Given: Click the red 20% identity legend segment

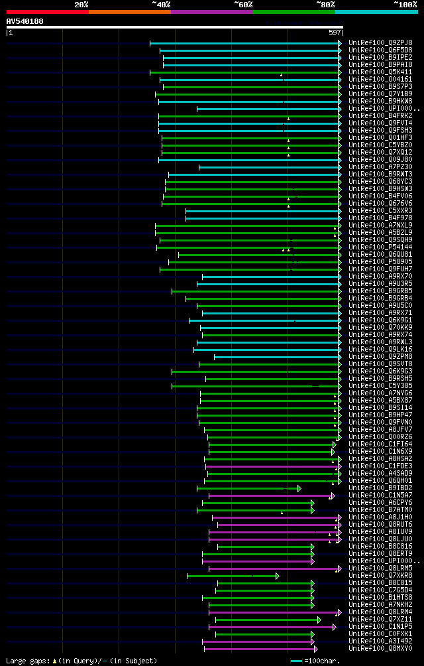Looking at the screenshot, I should (48, 12).
